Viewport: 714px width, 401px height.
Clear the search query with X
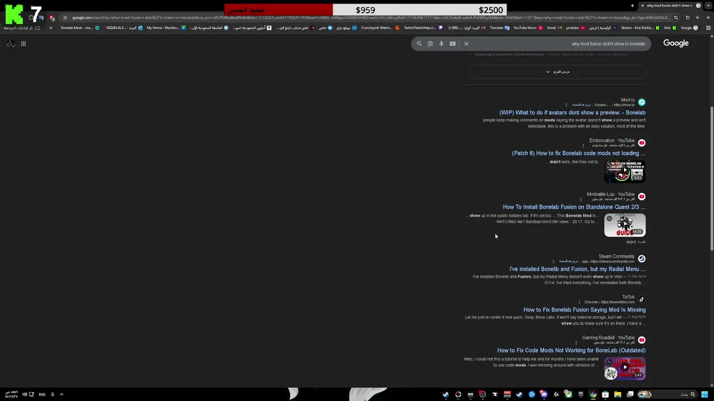pyautogui.click(x=466, y=43)
